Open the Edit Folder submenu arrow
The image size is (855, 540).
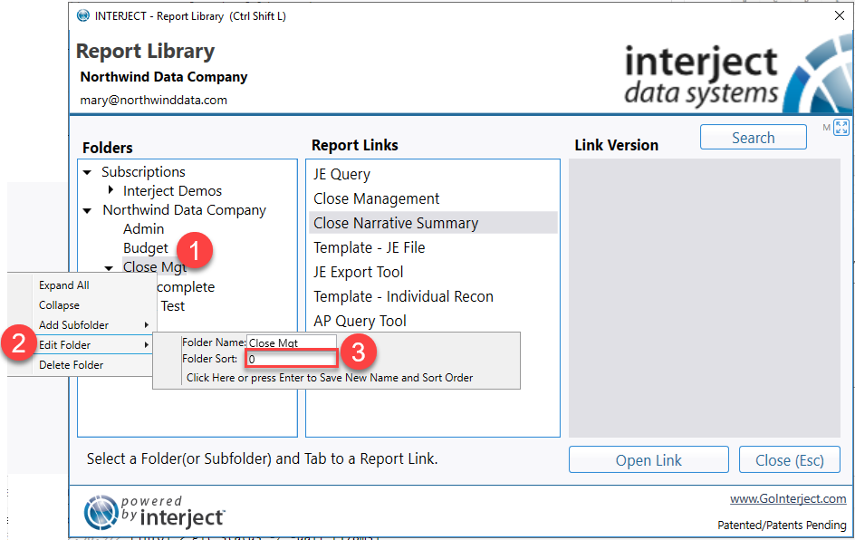146,344
